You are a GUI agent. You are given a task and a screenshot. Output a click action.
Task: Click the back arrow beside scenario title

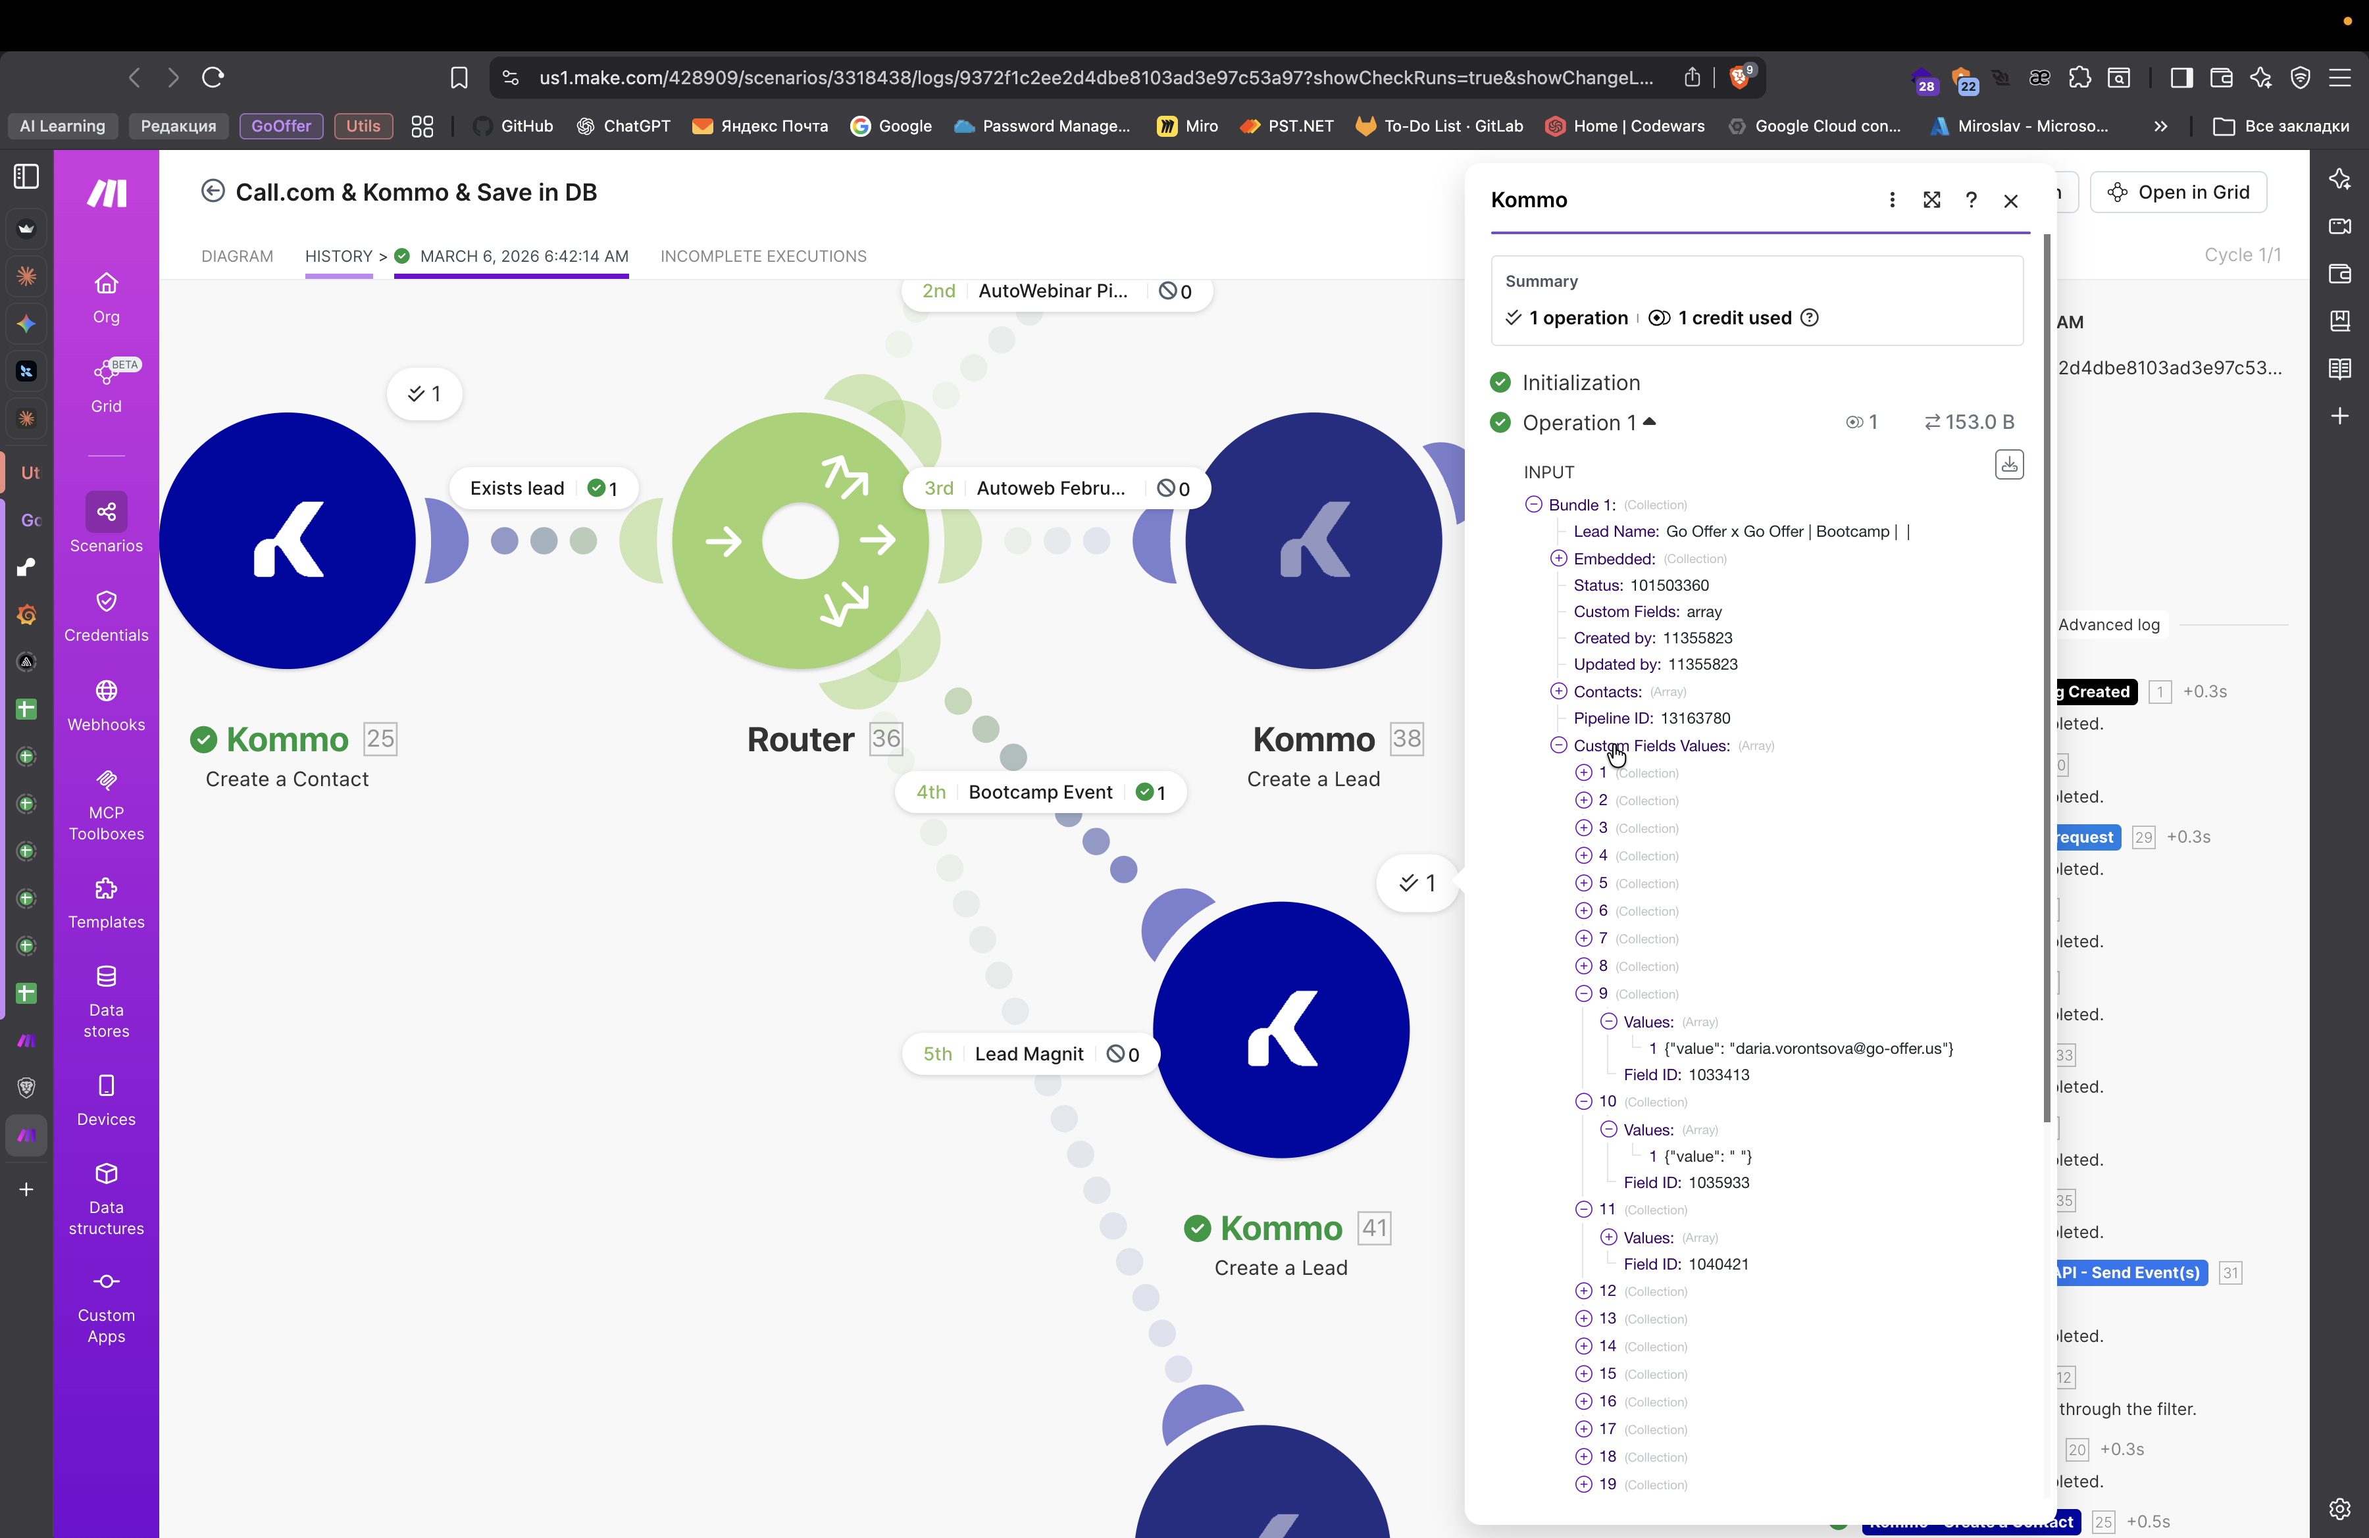(212, 191)
